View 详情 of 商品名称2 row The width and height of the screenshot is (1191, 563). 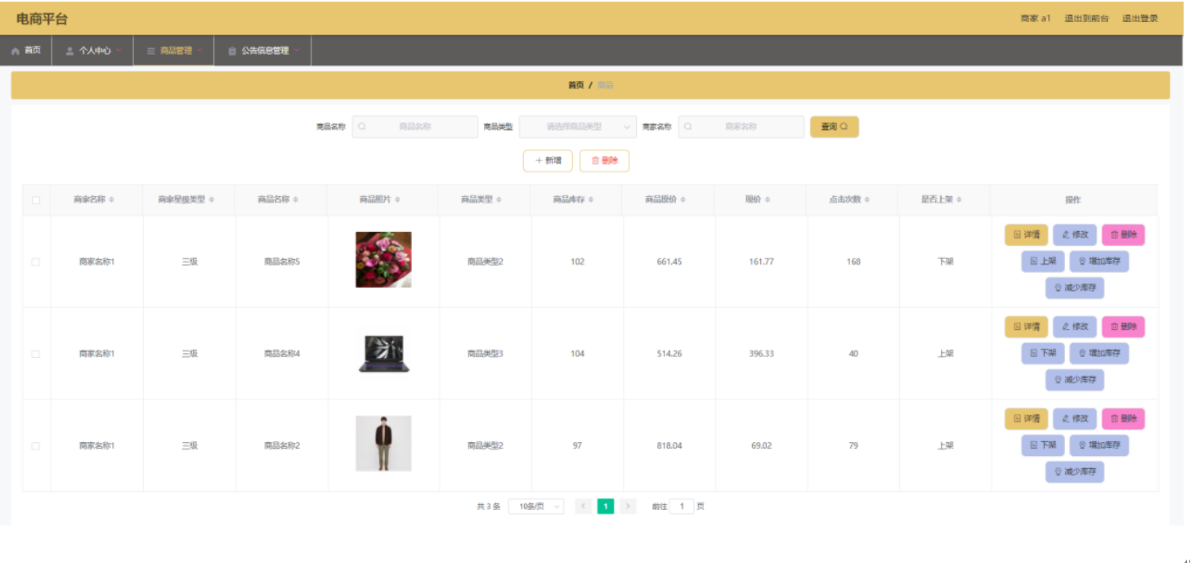click(x=1026, y=419)
